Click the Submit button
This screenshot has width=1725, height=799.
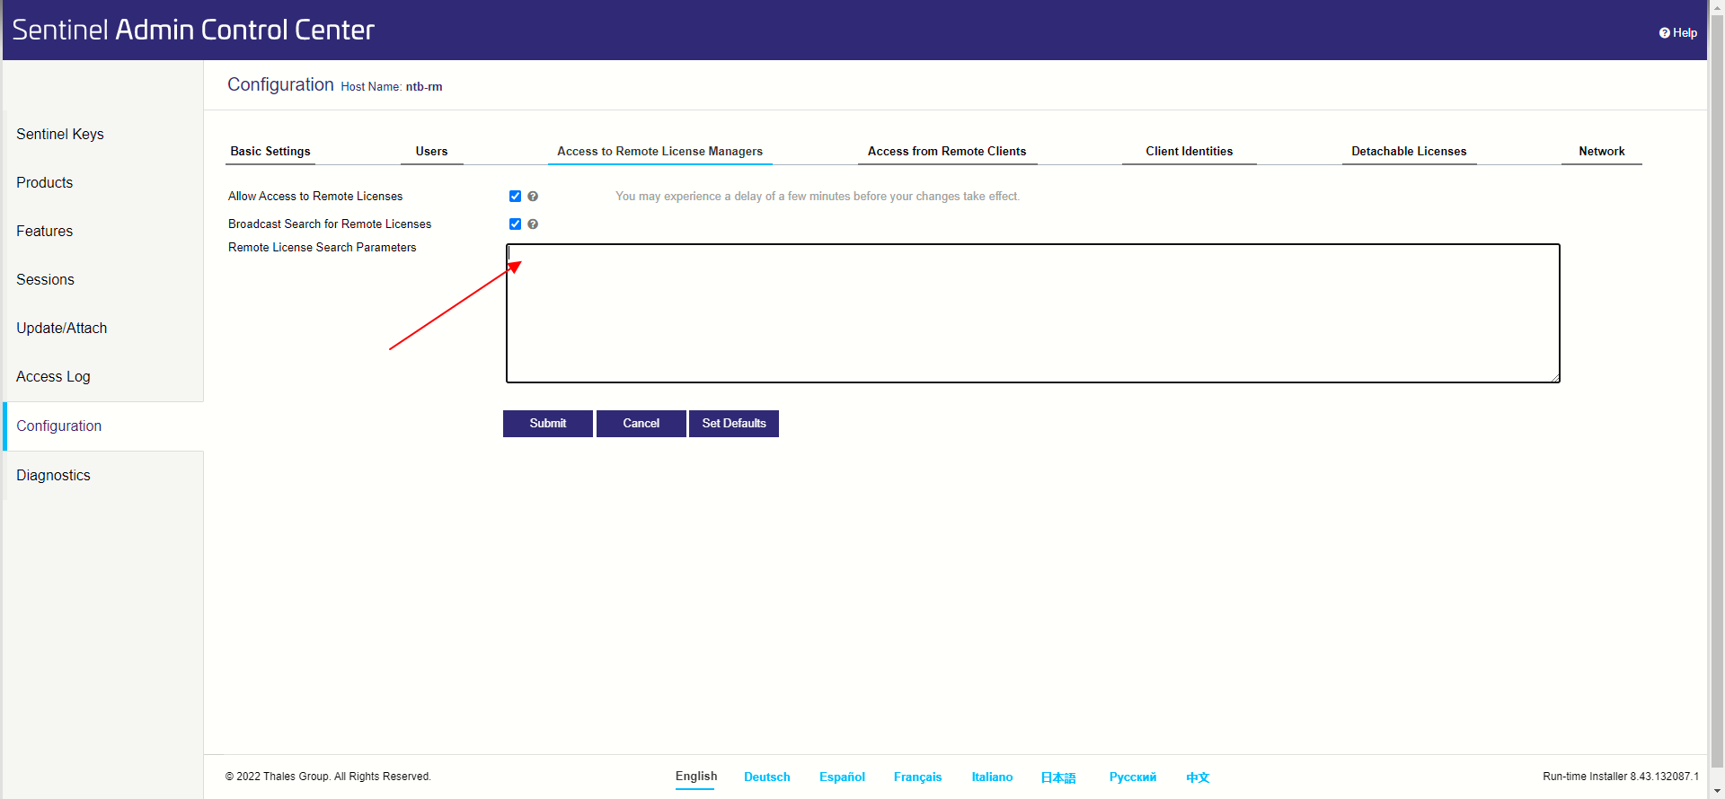click(548, 424)
